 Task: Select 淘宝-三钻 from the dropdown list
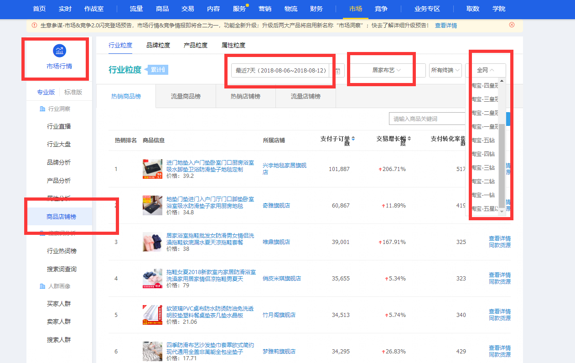click(483, 168)
